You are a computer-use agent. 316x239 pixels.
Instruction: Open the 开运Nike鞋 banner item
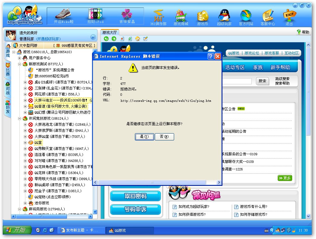pyautogui.click(x=63, y=16)
